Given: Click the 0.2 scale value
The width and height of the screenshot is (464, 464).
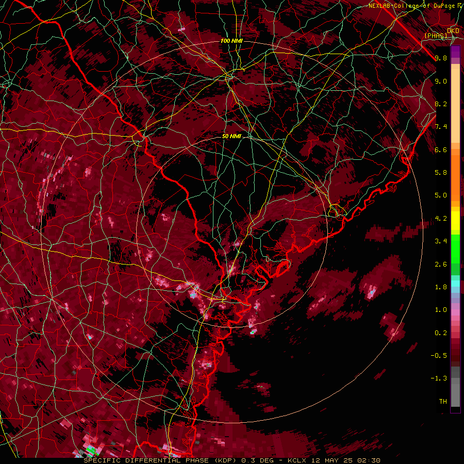Looking at the screenshot, I should click(441, 333).
